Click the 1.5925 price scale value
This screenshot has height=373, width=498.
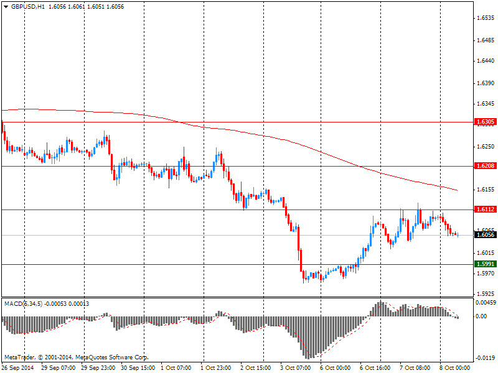(x=486, y=294)
